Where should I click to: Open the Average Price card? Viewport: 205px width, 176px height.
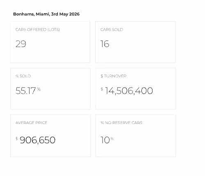click(x=50, y=136)
